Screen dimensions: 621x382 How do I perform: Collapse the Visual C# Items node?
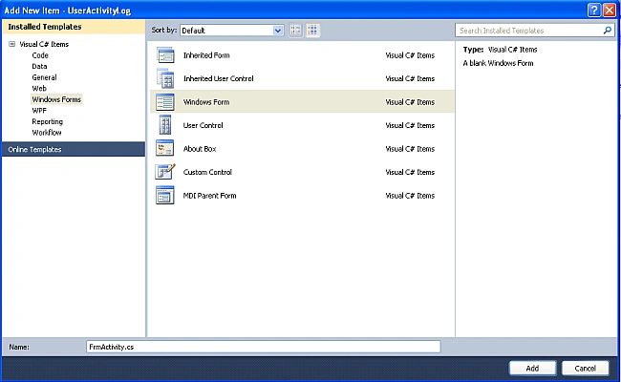point(11,44)
